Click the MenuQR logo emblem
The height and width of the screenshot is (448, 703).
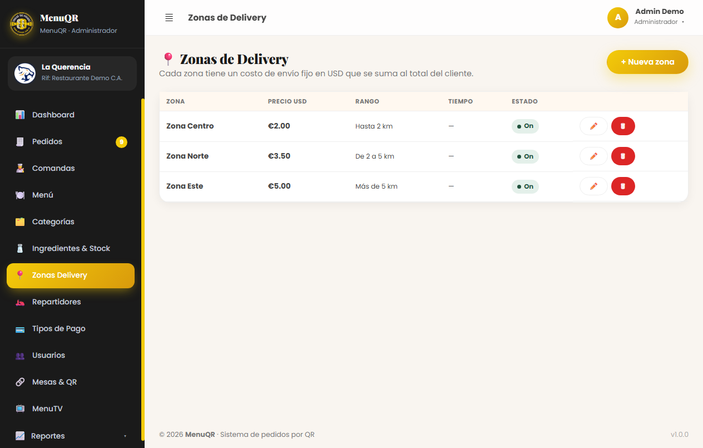click(x=22, y=23)
